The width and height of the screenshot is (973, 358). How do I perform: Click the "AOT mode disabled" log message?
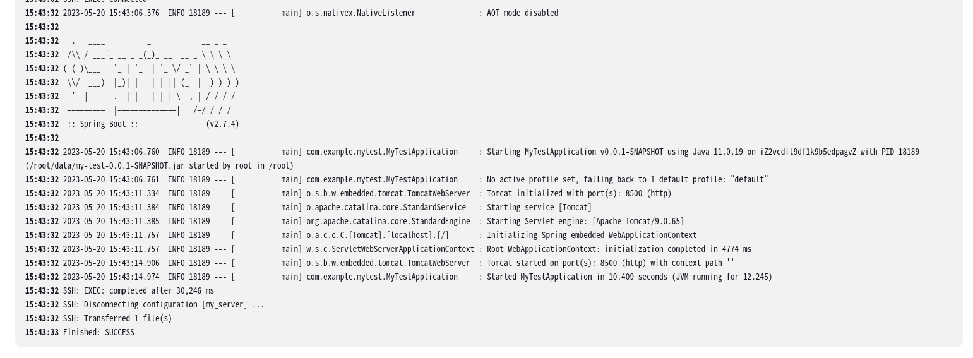[x=522, y=13]
